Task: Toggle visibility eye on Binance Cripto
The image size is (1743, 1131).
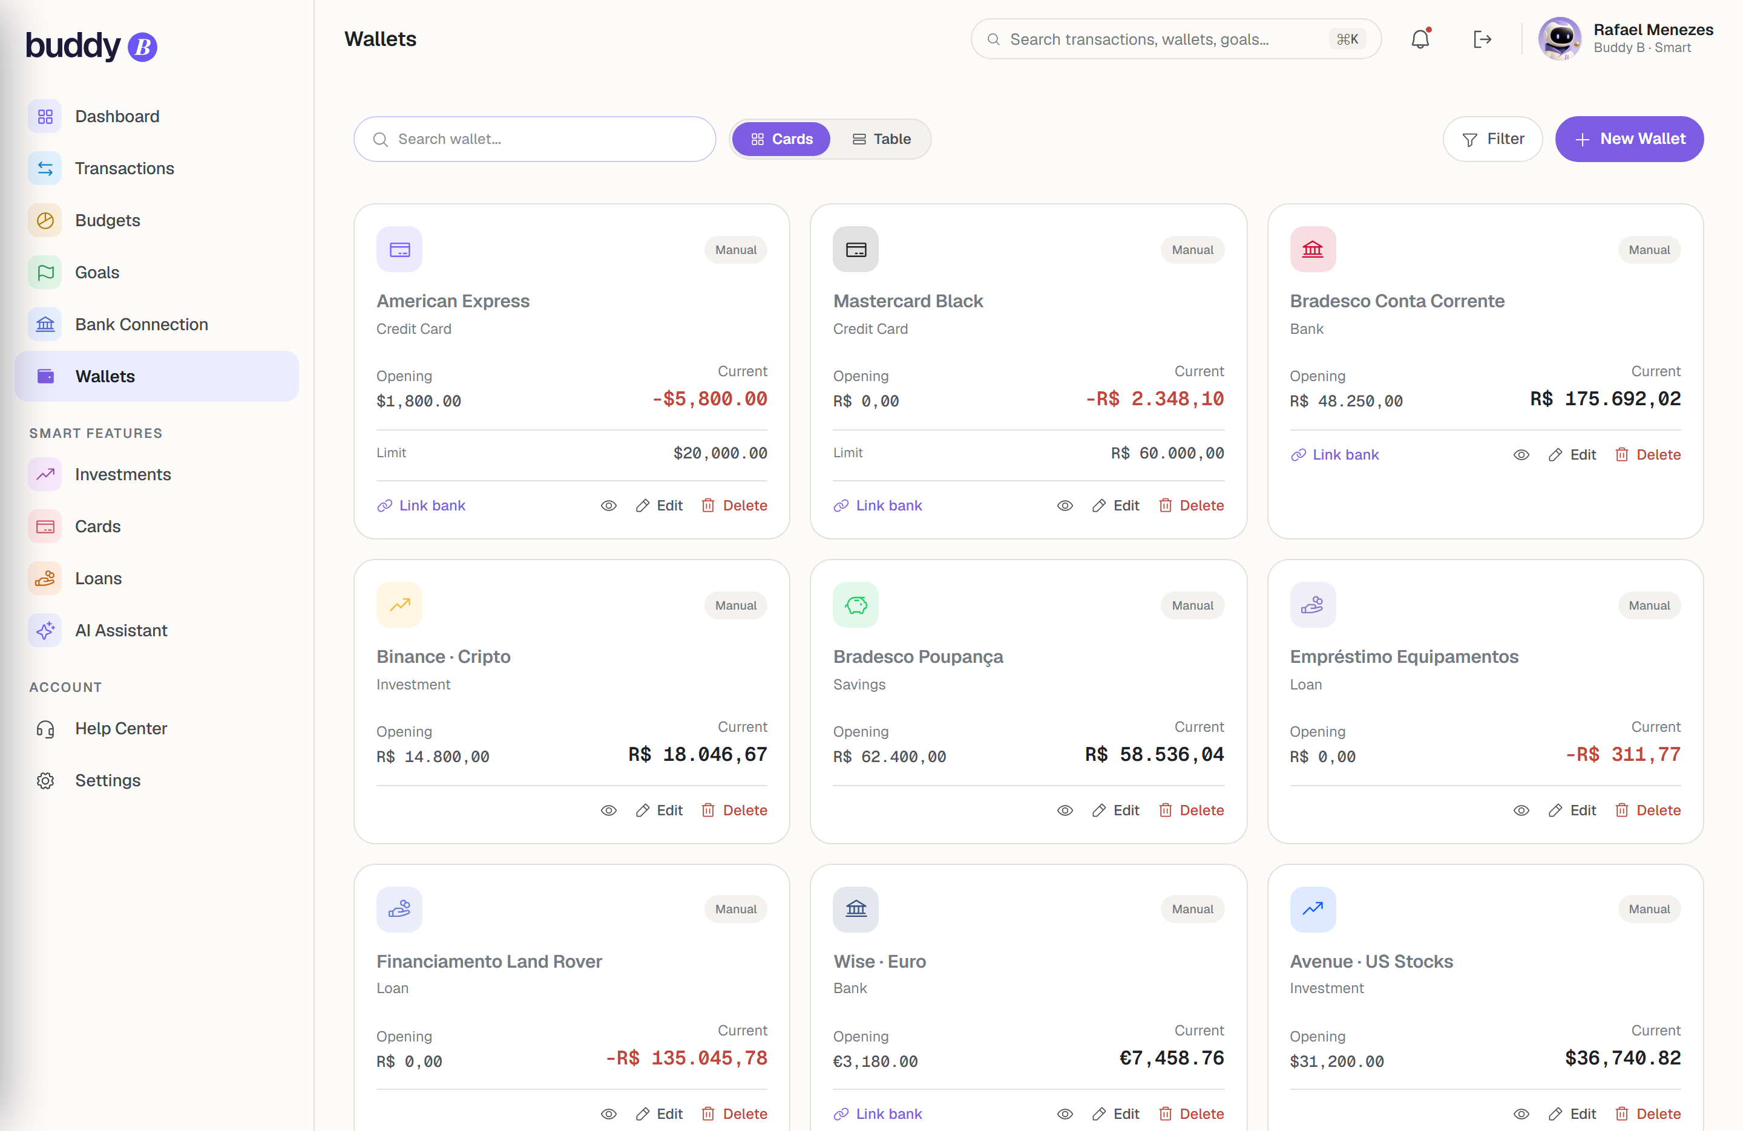Action: 609,810
